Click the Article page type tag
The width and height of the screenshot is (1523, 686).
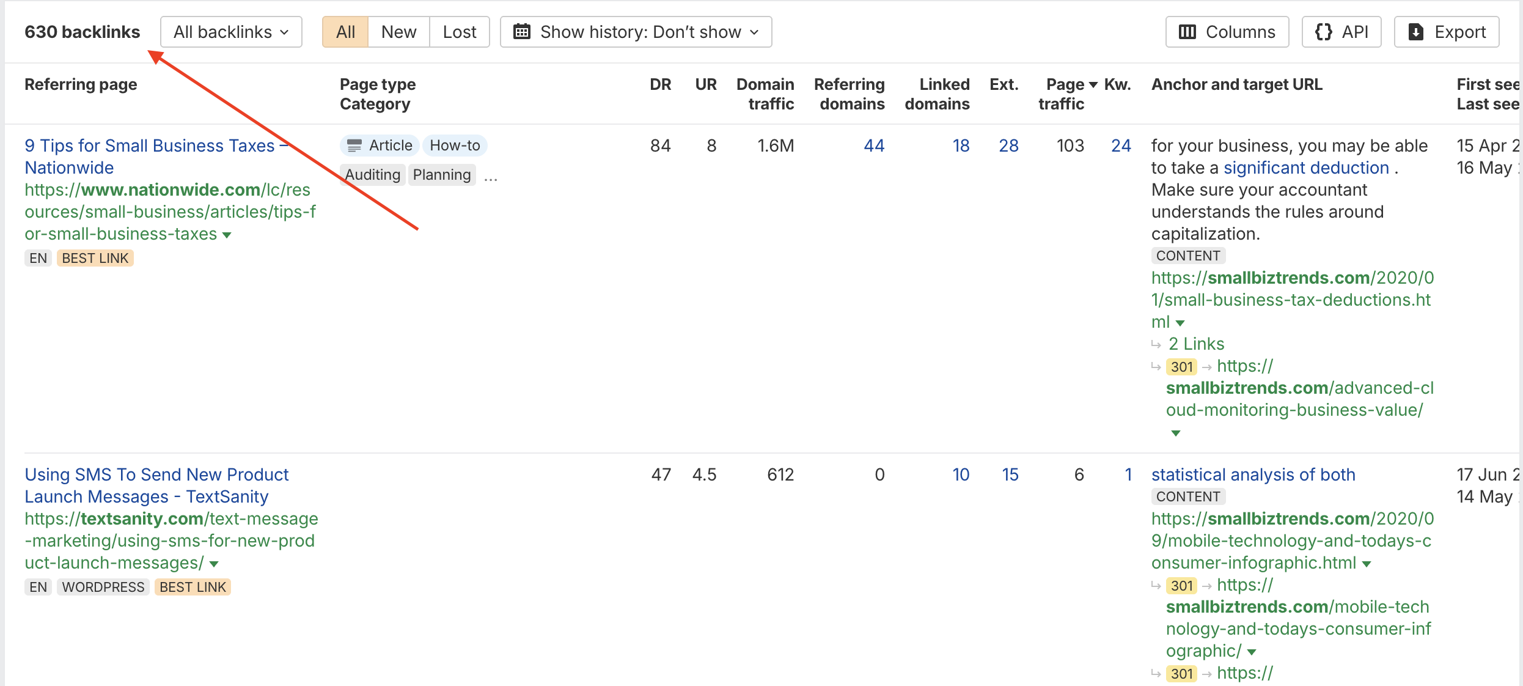pyautogui.click(x=380, y=146)
